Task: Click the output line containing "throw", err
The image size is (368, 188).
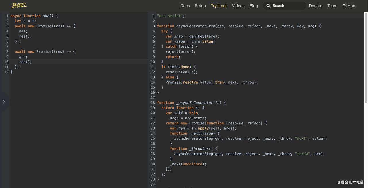Action: (250, 154)
